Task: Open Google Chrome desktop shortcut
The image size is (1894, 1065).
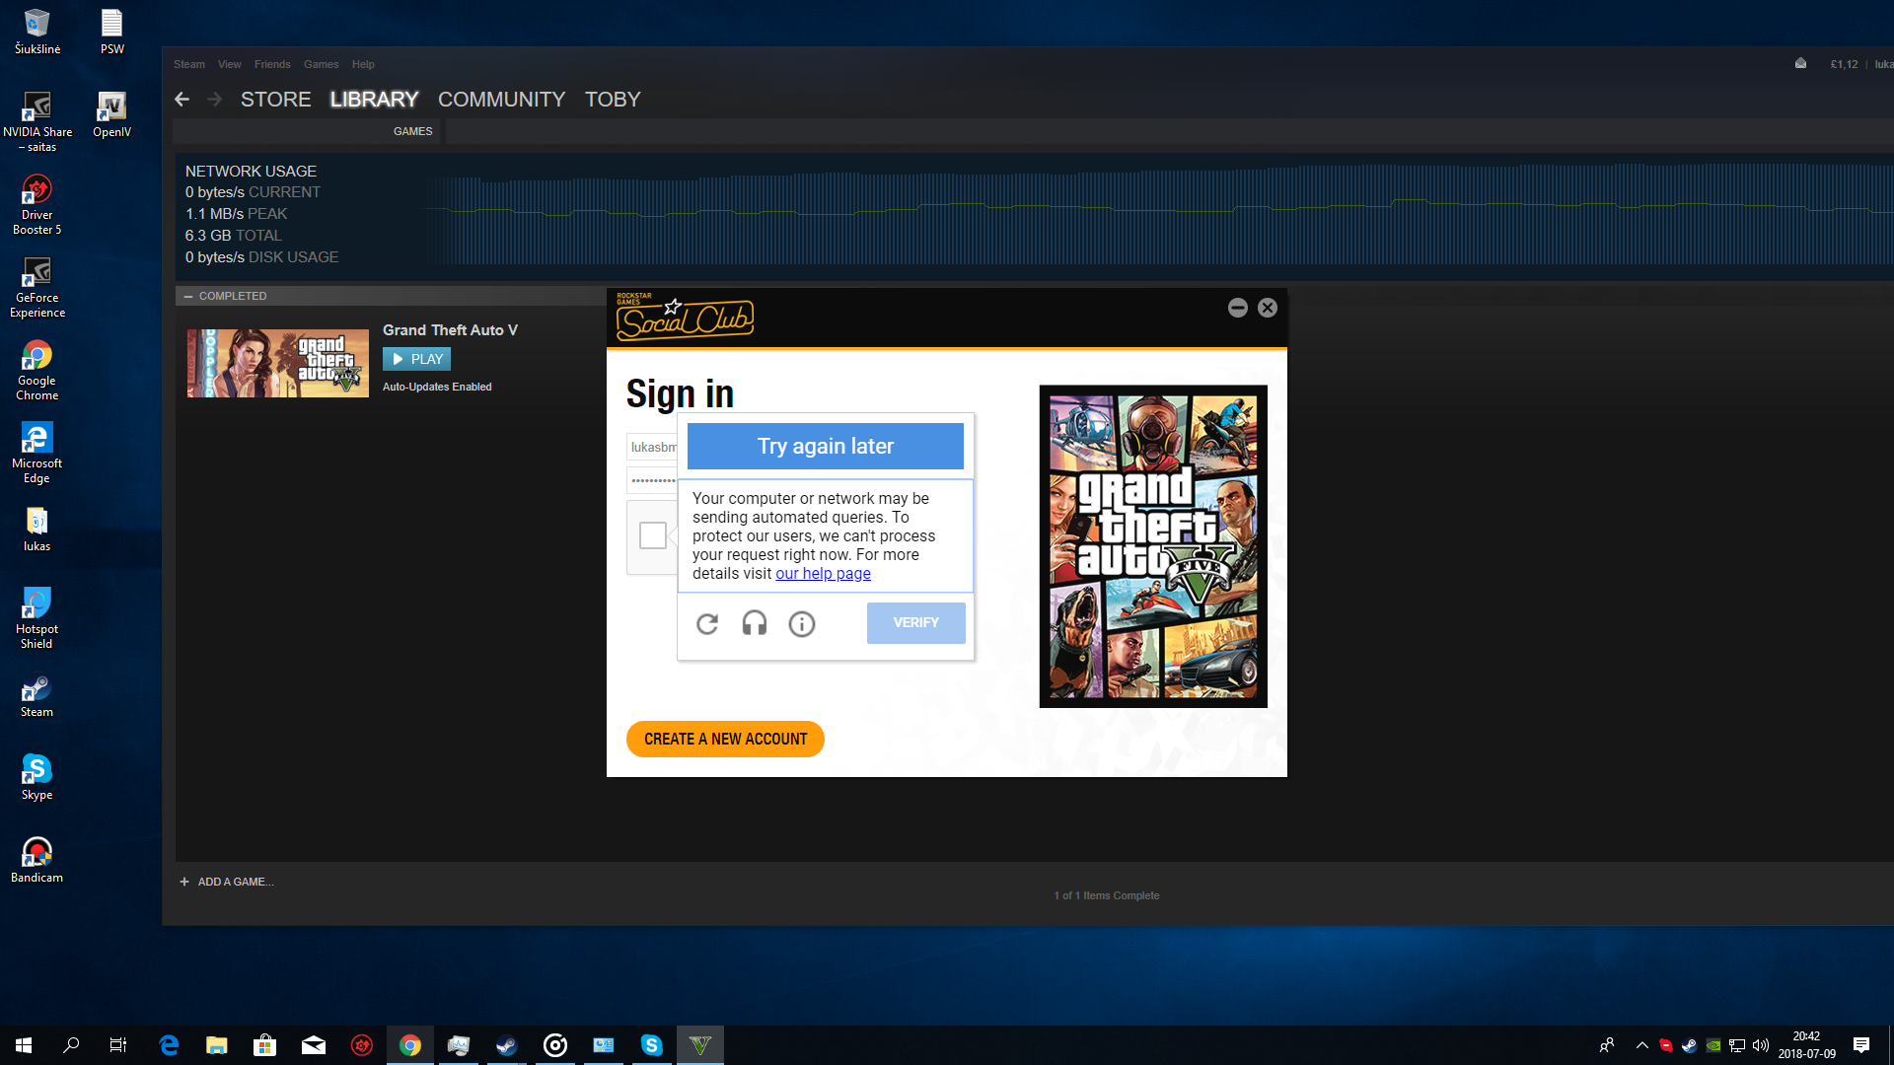Action: coord(37,371)
